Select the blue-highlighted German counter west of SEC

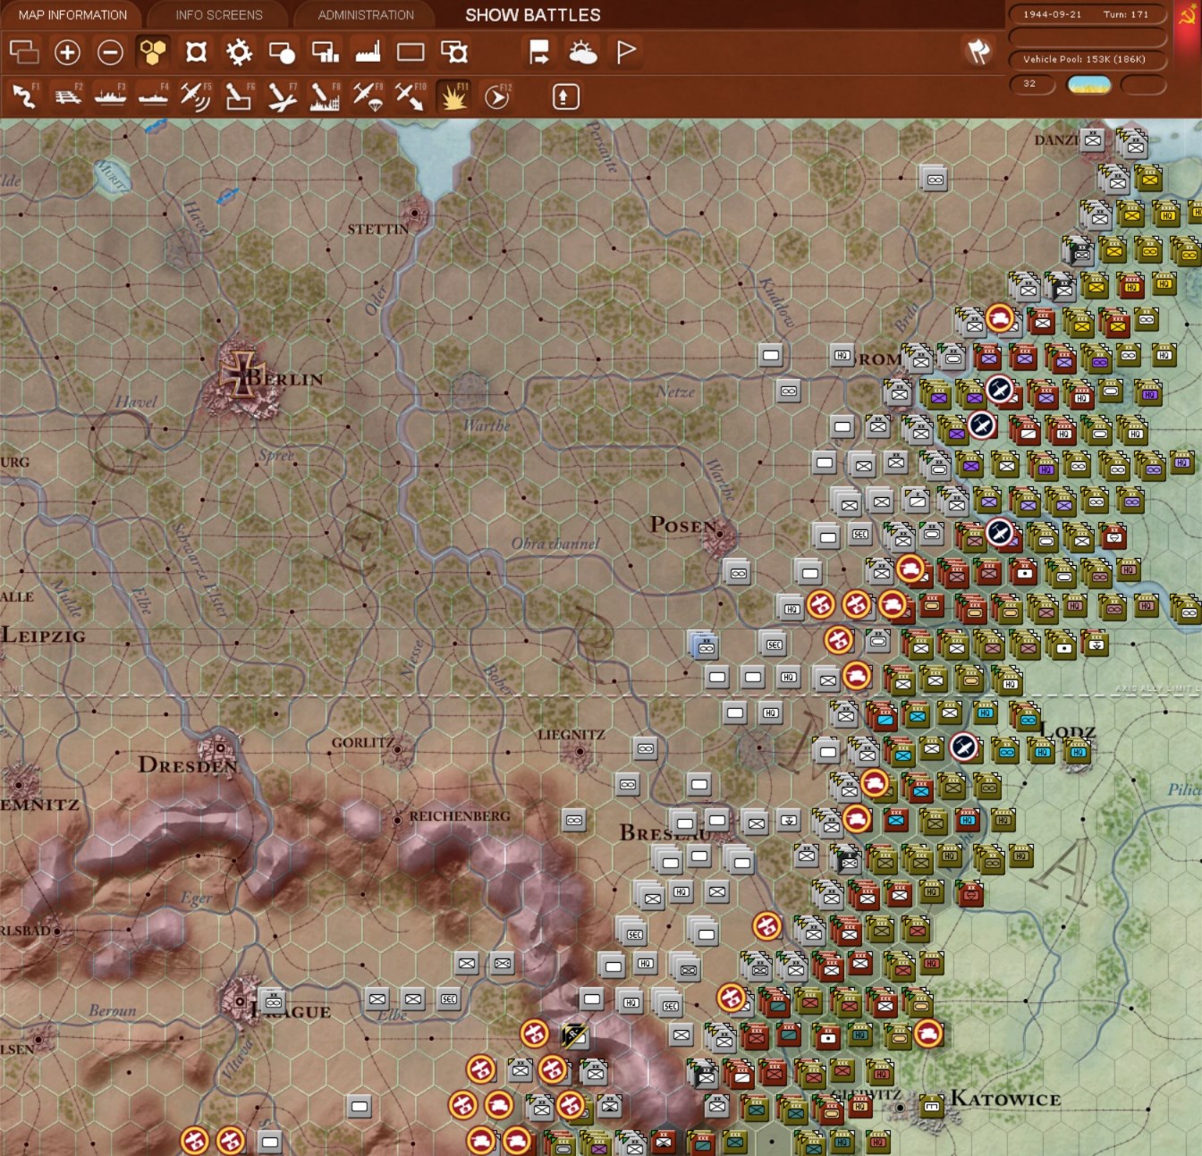coord(705,645)
